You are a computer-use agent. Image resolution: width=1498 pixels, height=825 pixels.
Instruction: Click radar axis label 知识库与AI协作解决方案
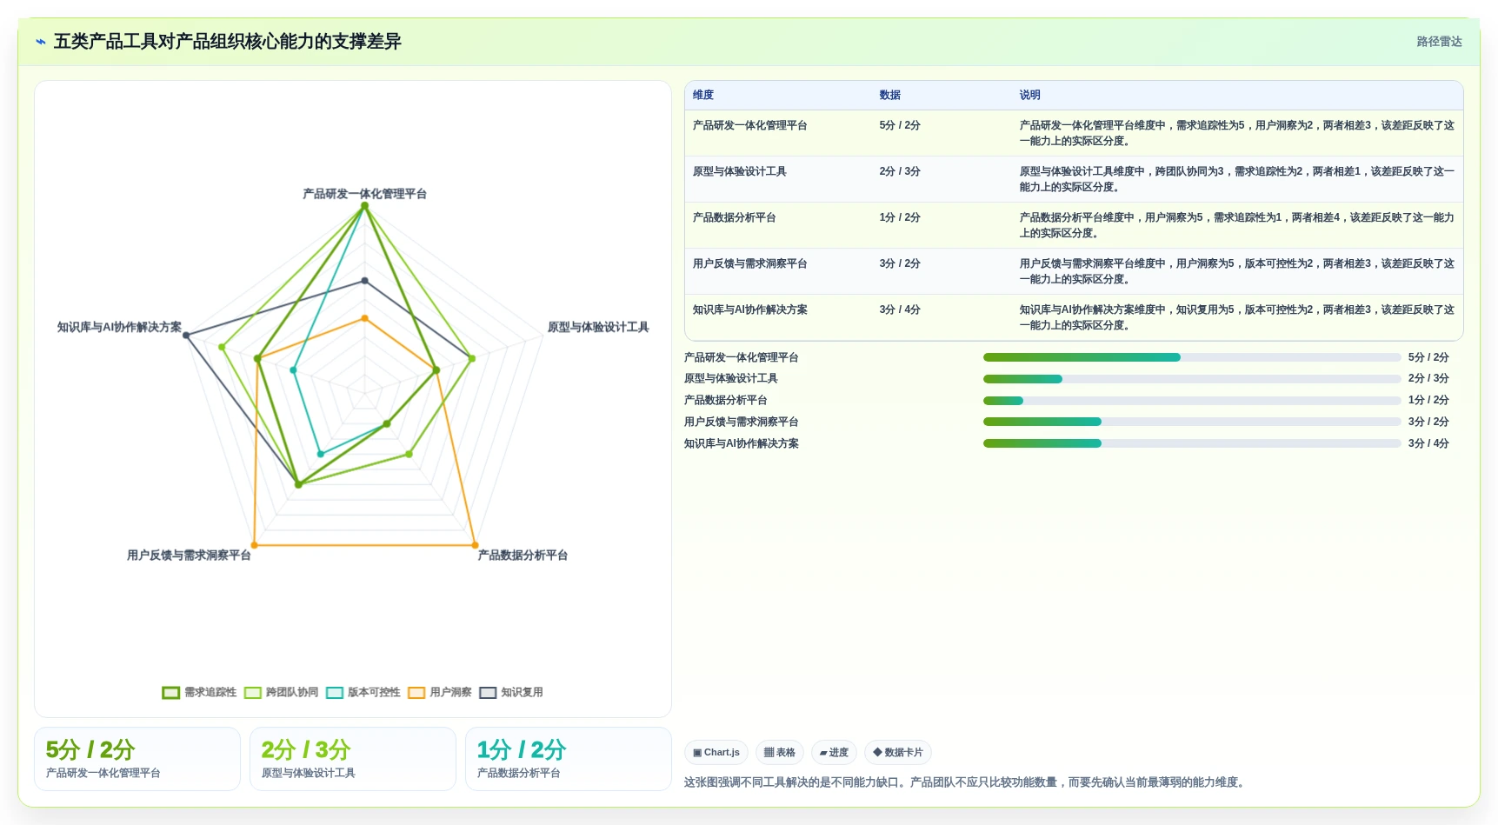coord(119,328)
